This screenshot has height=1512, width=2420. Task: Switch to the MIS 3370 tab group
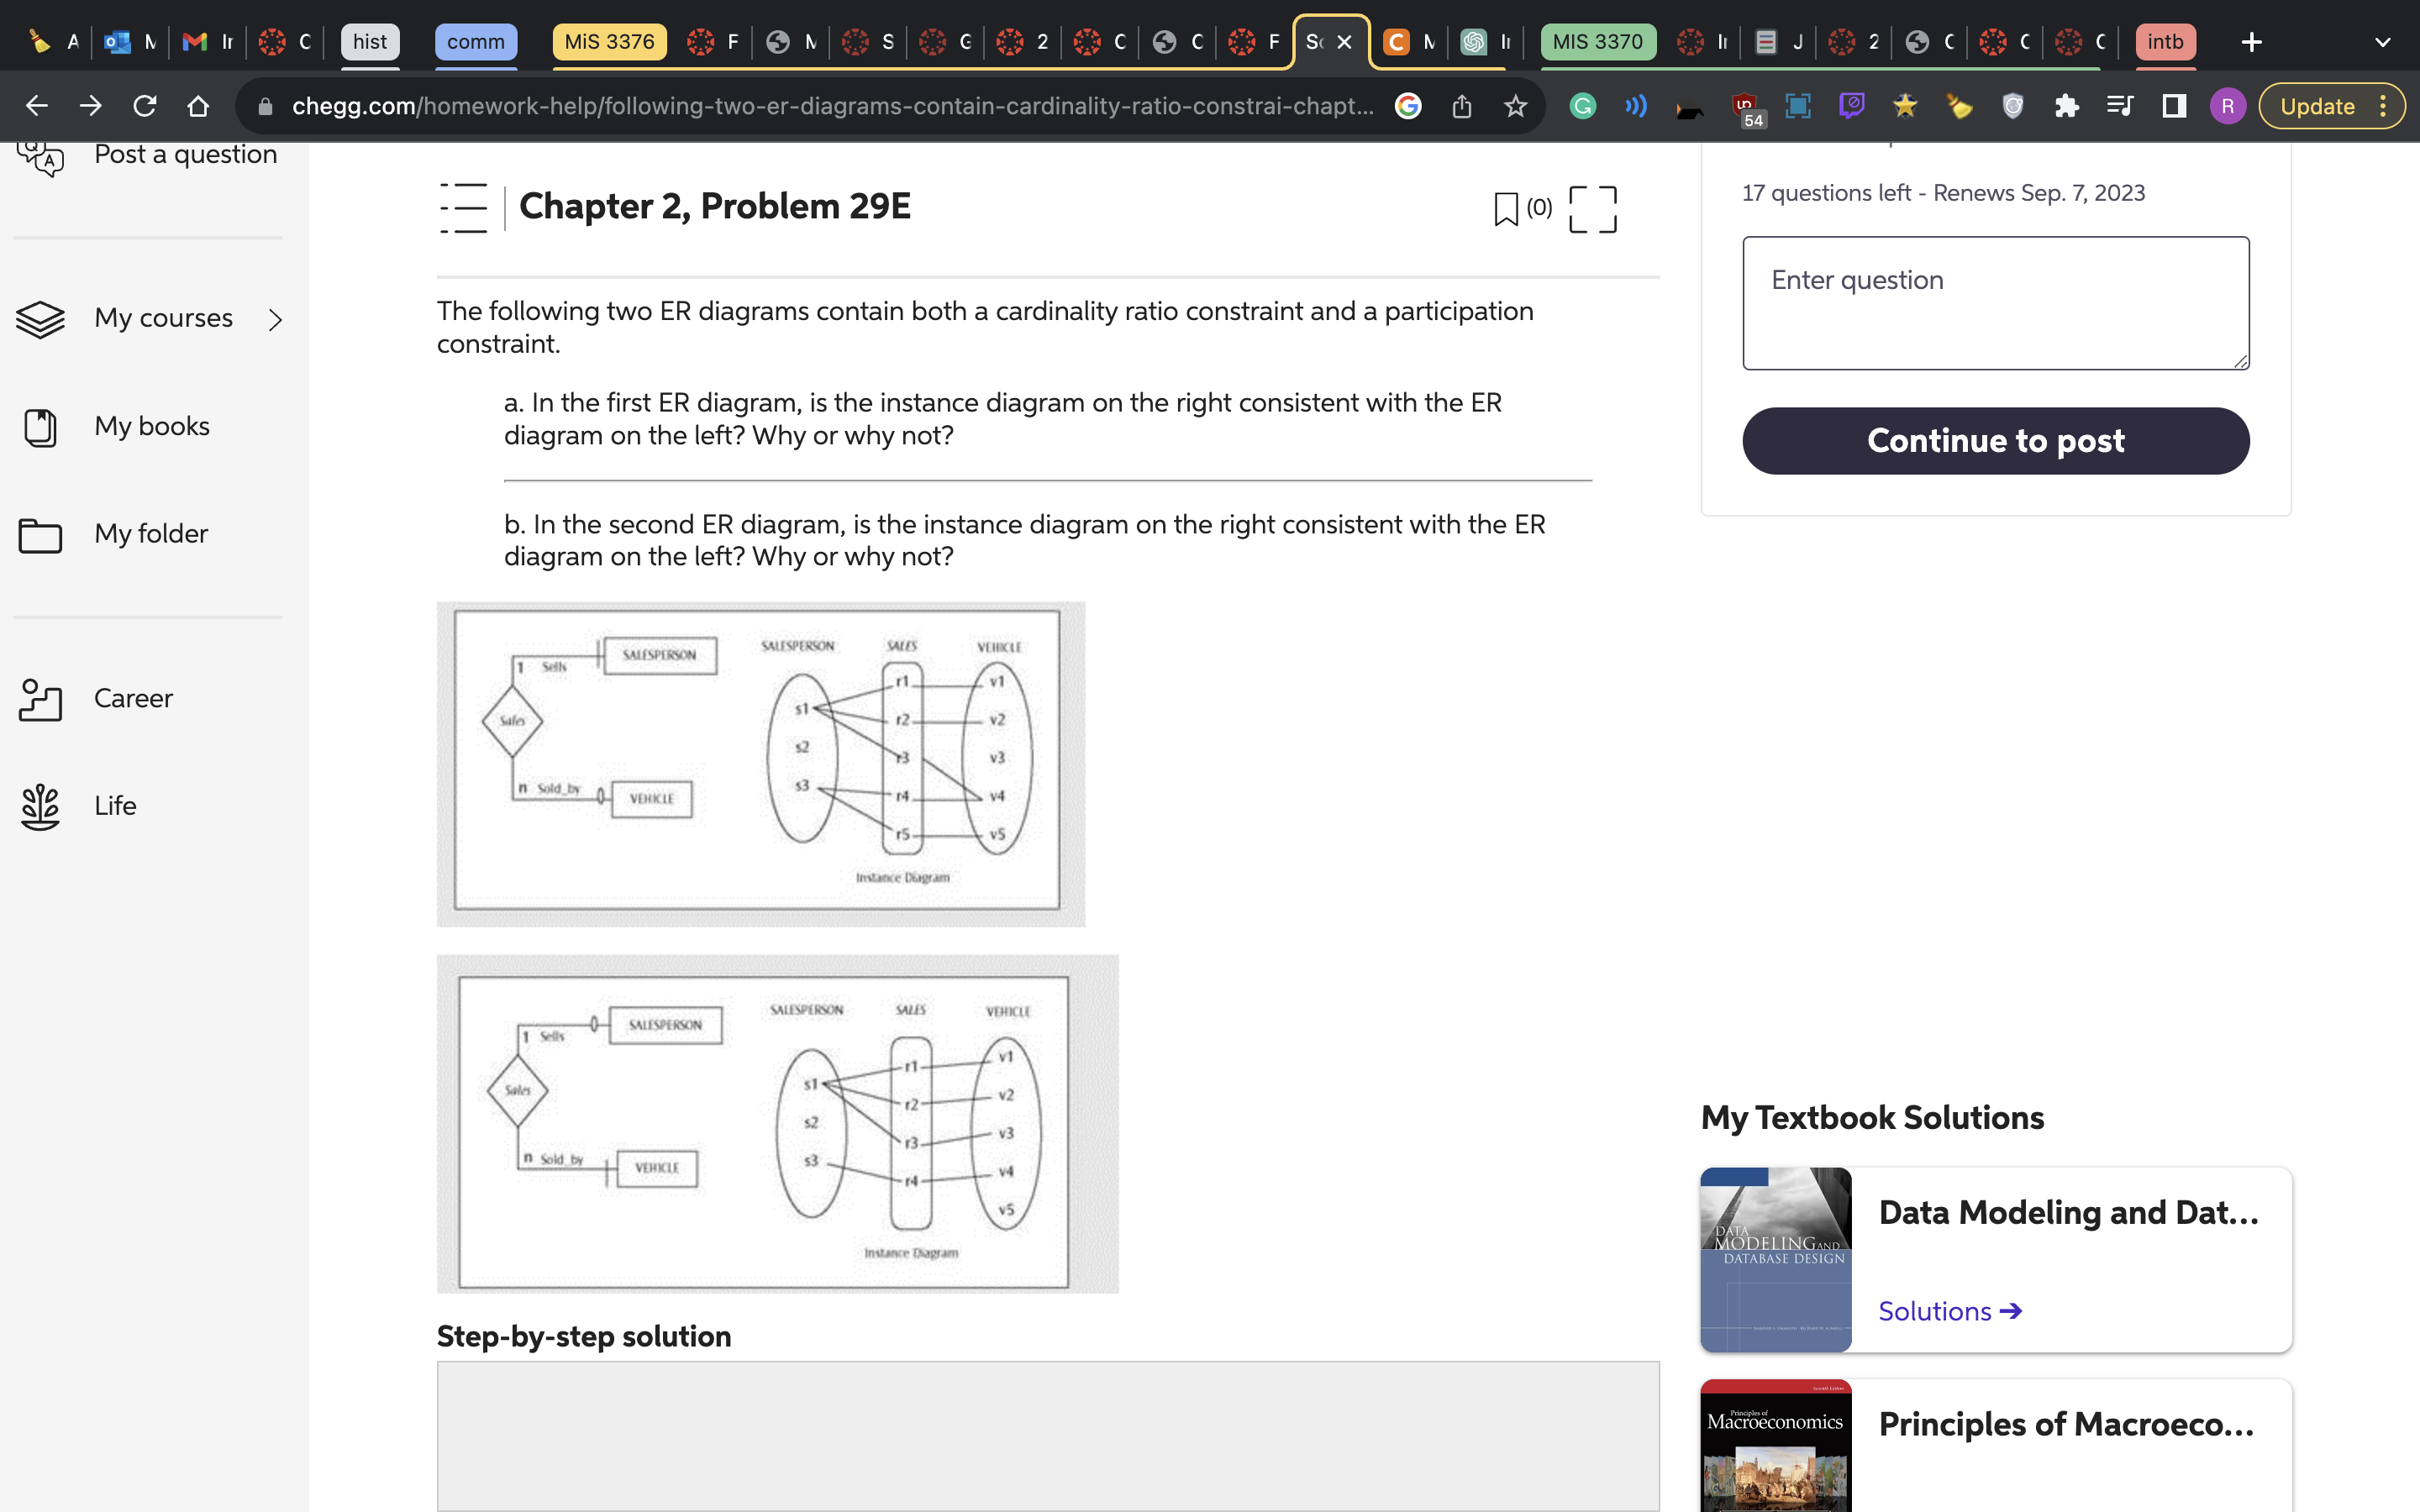(x=1597, y=42)
